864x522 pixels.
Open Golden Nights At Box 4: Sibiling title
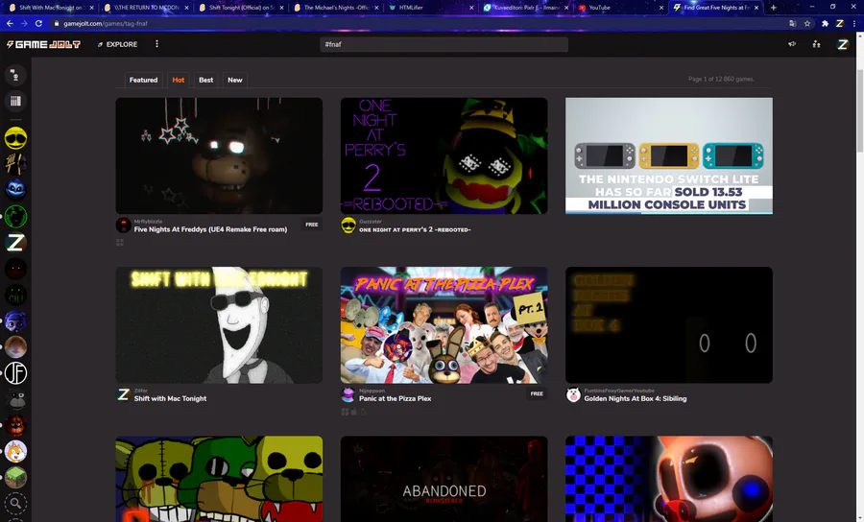click(636, 398)
